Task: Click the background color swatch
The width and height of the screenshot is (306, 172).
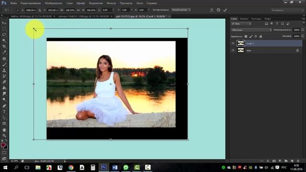Action: point(6,147)
